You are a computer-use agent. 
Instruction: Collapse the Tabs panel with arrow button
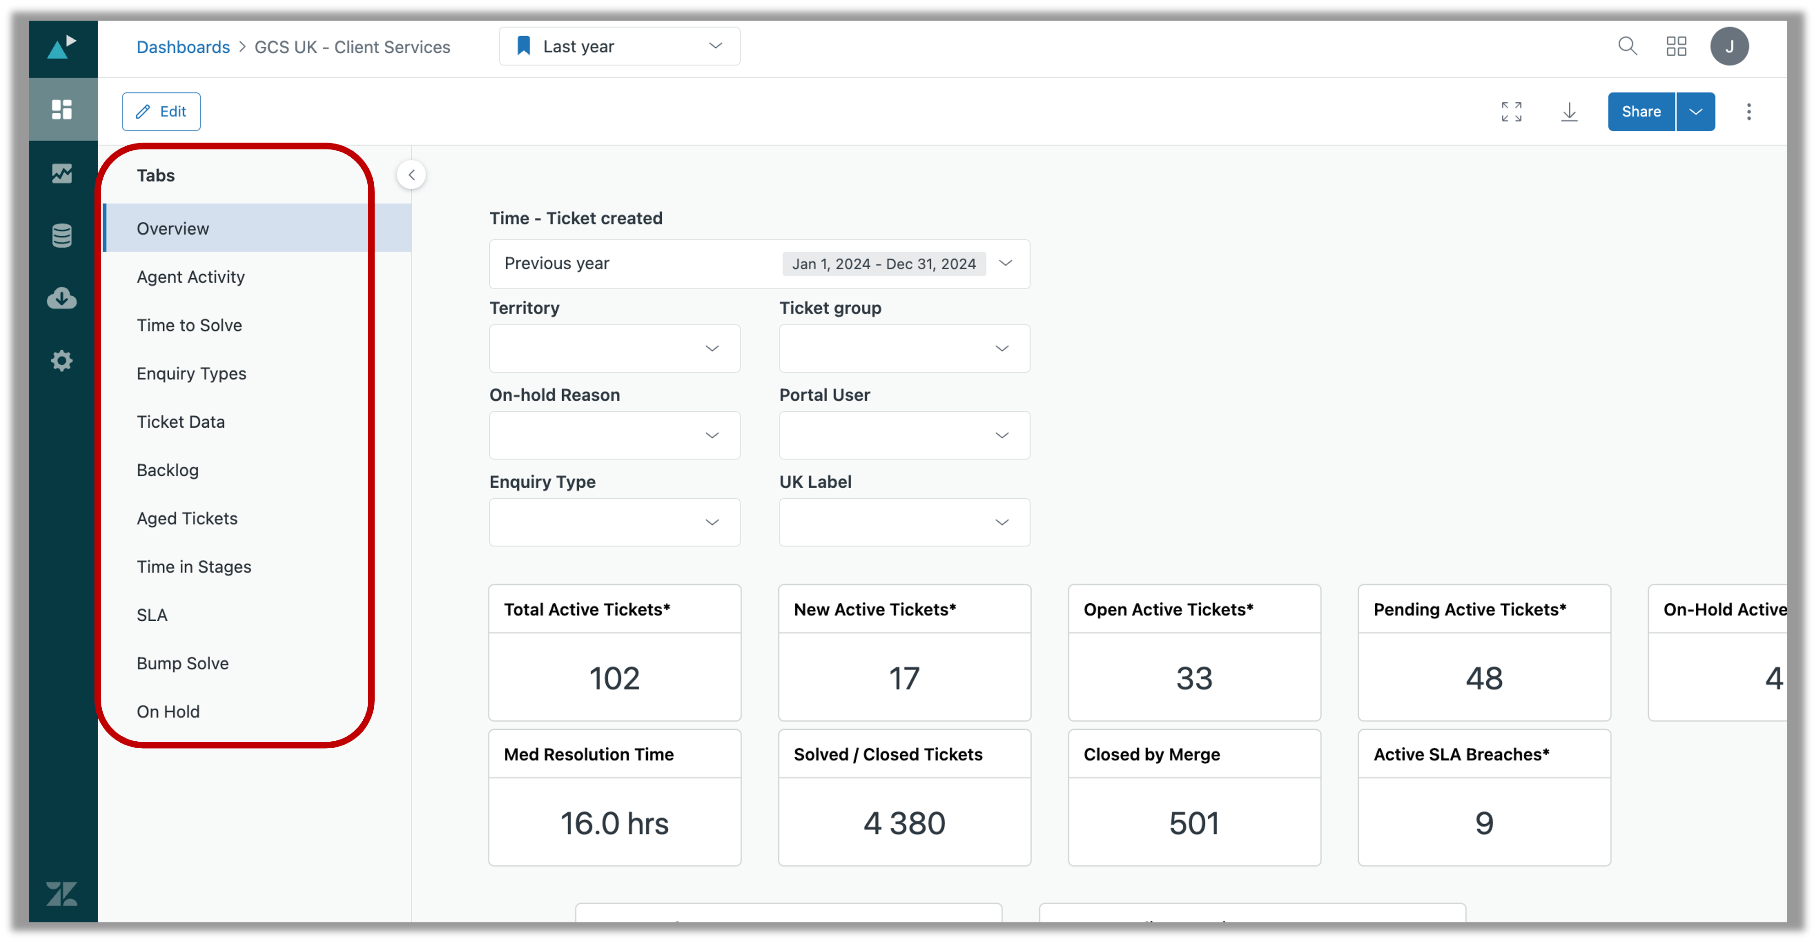pyautogui.click(x=411, y=175)
